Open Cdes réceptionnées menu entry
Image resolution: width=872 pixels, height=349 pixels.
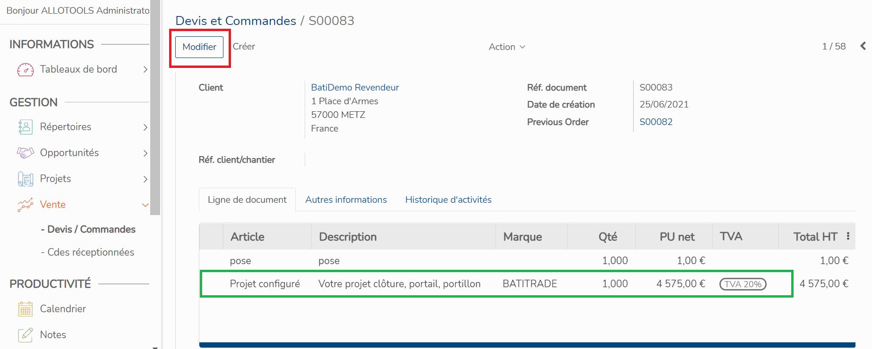tap(90, 252)
